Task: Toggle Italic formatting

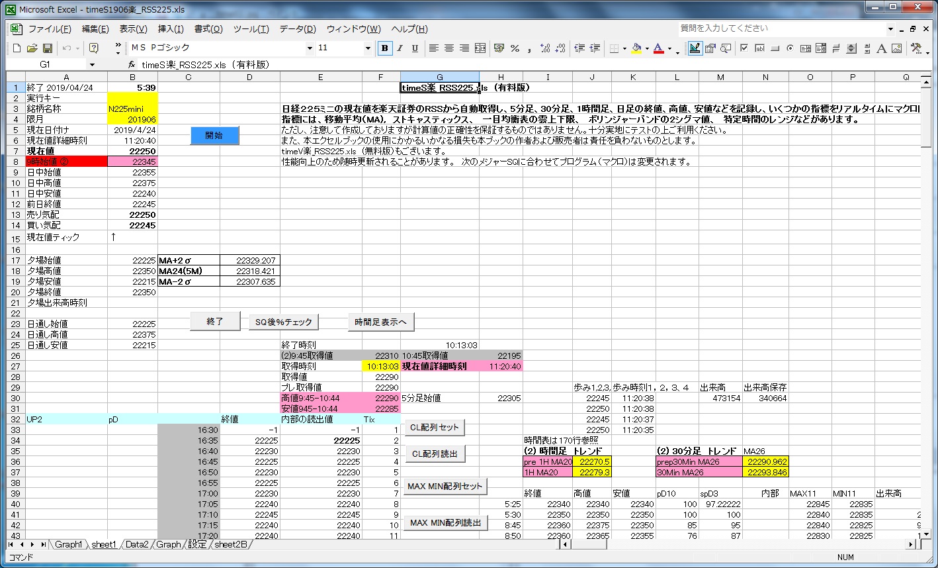Action: pyautogui.click(x=400, y=48)
